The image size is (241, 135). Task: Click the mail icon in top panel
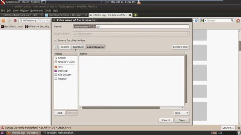(x=107, y=2)
